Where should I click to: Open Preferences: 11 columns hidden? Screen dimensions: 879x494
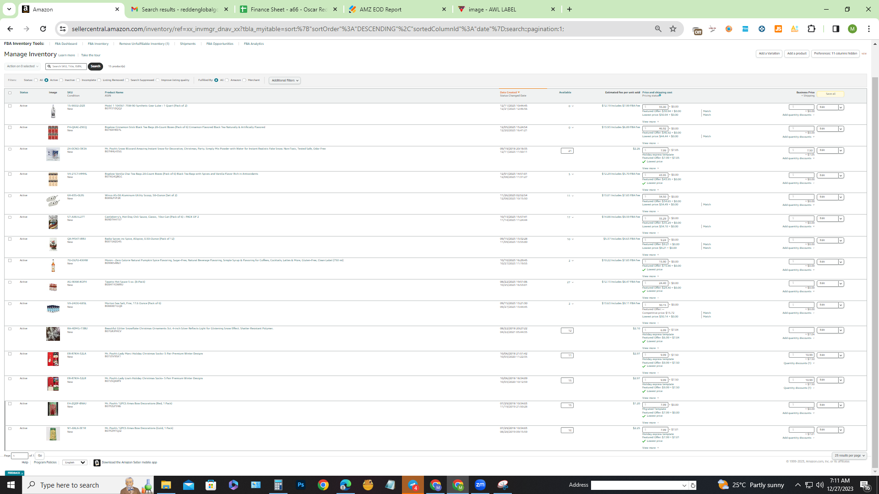[x=835, y=54]
